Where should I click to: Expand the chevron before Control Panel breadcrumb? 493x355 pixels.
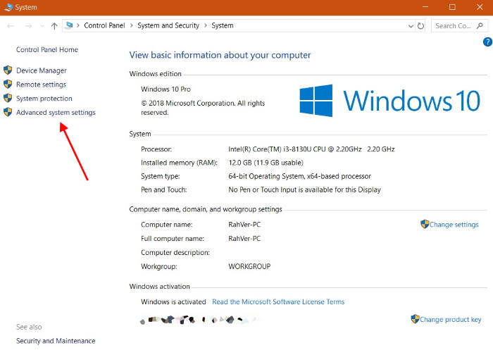click(x=78, y=25)
